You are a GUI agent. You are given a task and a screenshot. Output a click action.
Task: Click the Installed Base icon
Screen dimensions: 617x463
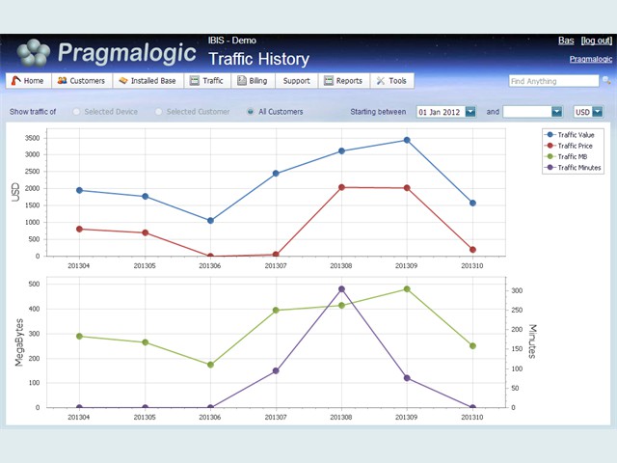pos(123,81)
